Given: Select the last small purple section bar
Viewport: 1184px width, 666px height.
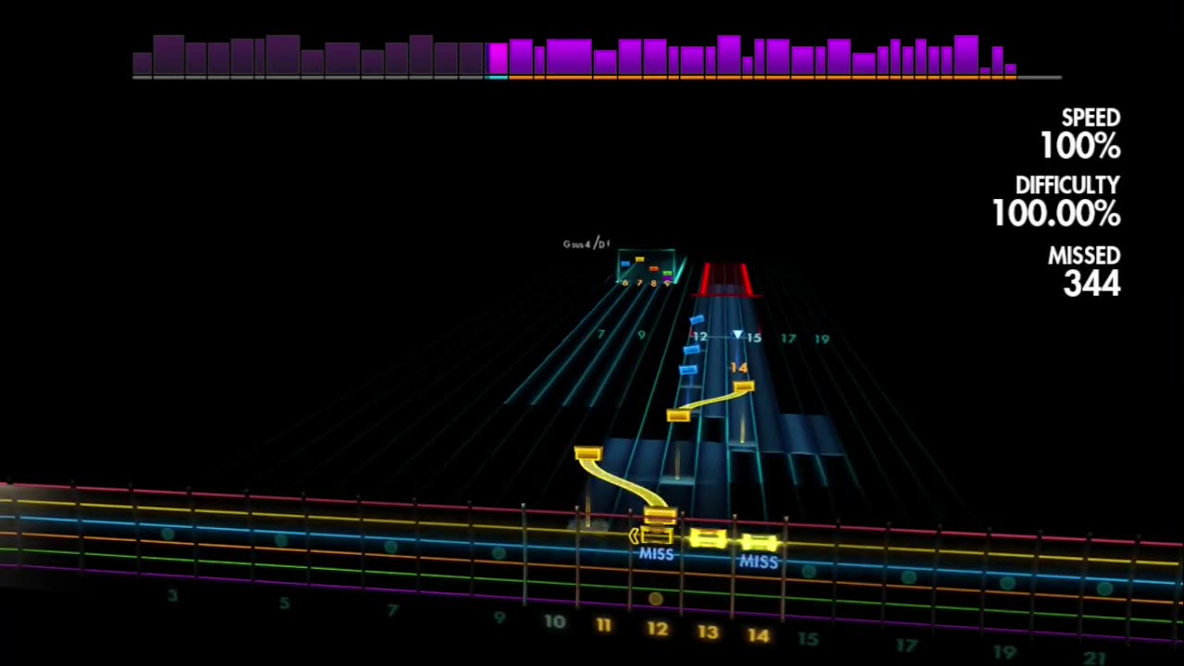Looking at the screenshot, I should (1010, 69).
